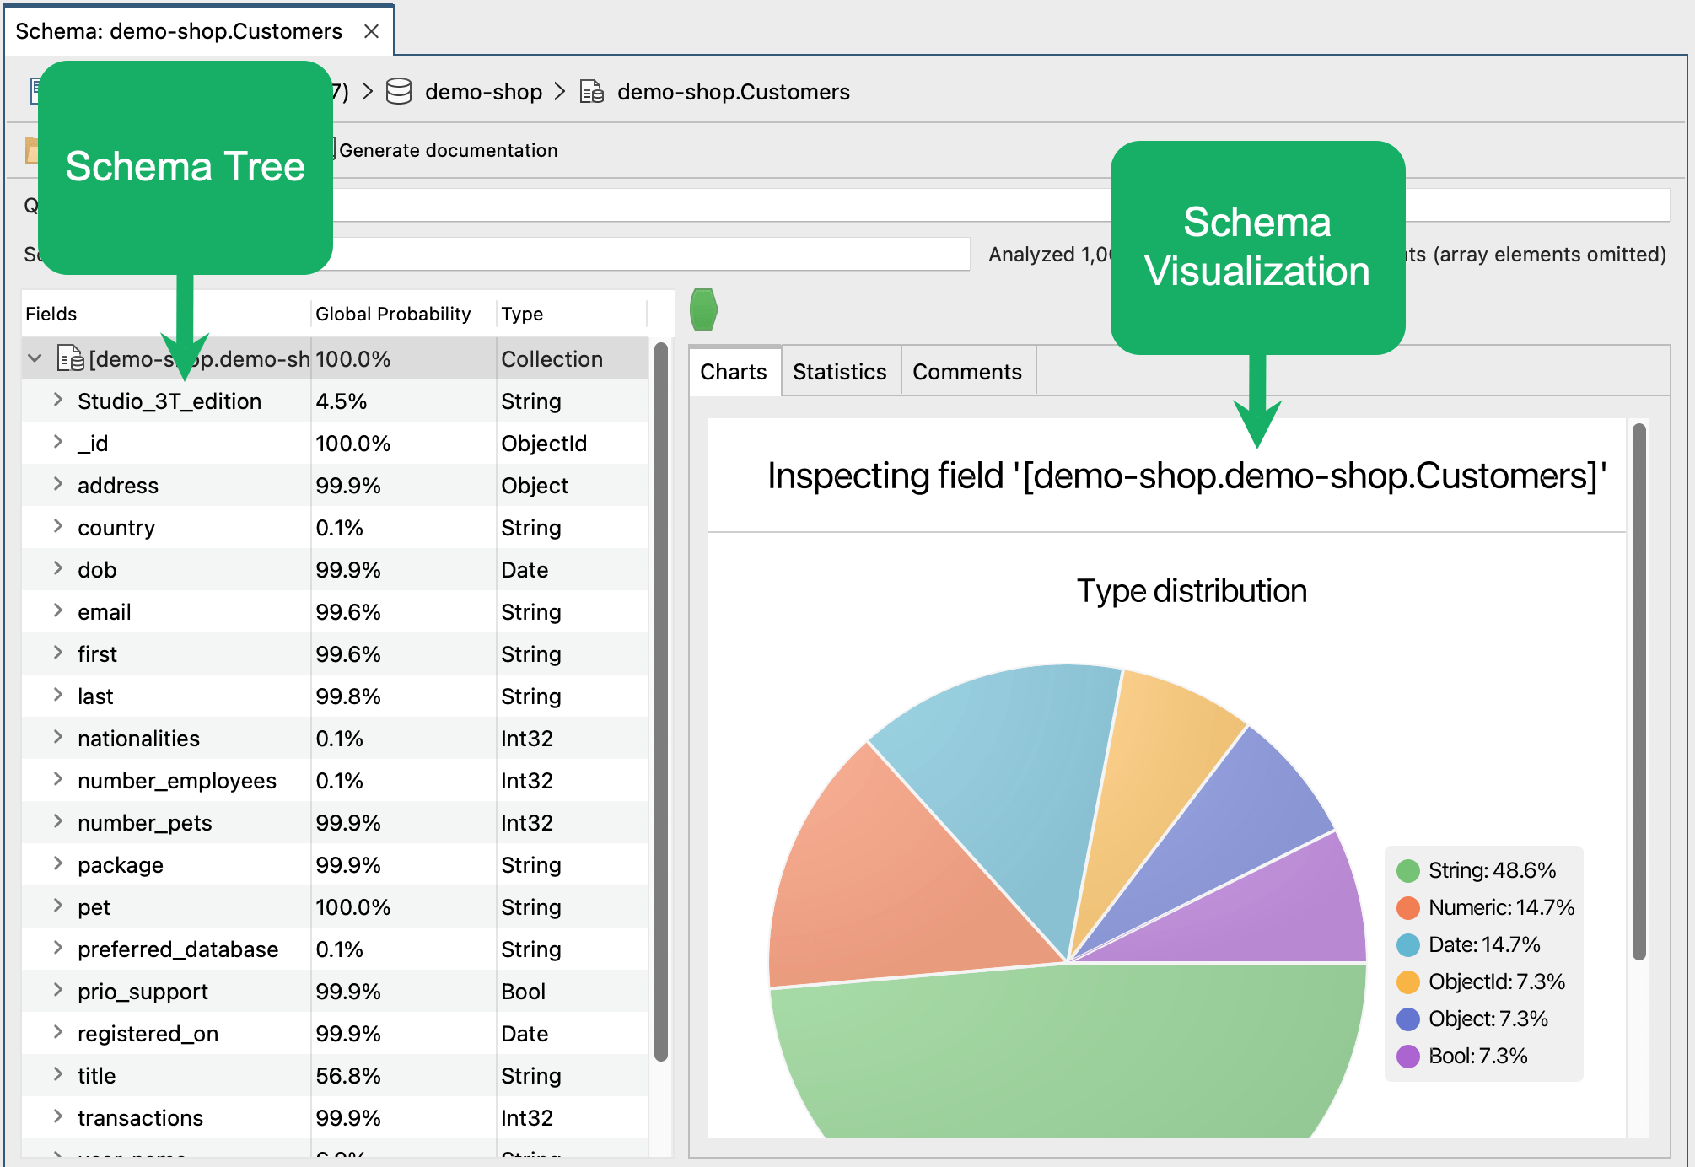1695x1167 pixels.
Task: Expand the registered_on field
Action: pyautogui.click(x=57, y=1032)
